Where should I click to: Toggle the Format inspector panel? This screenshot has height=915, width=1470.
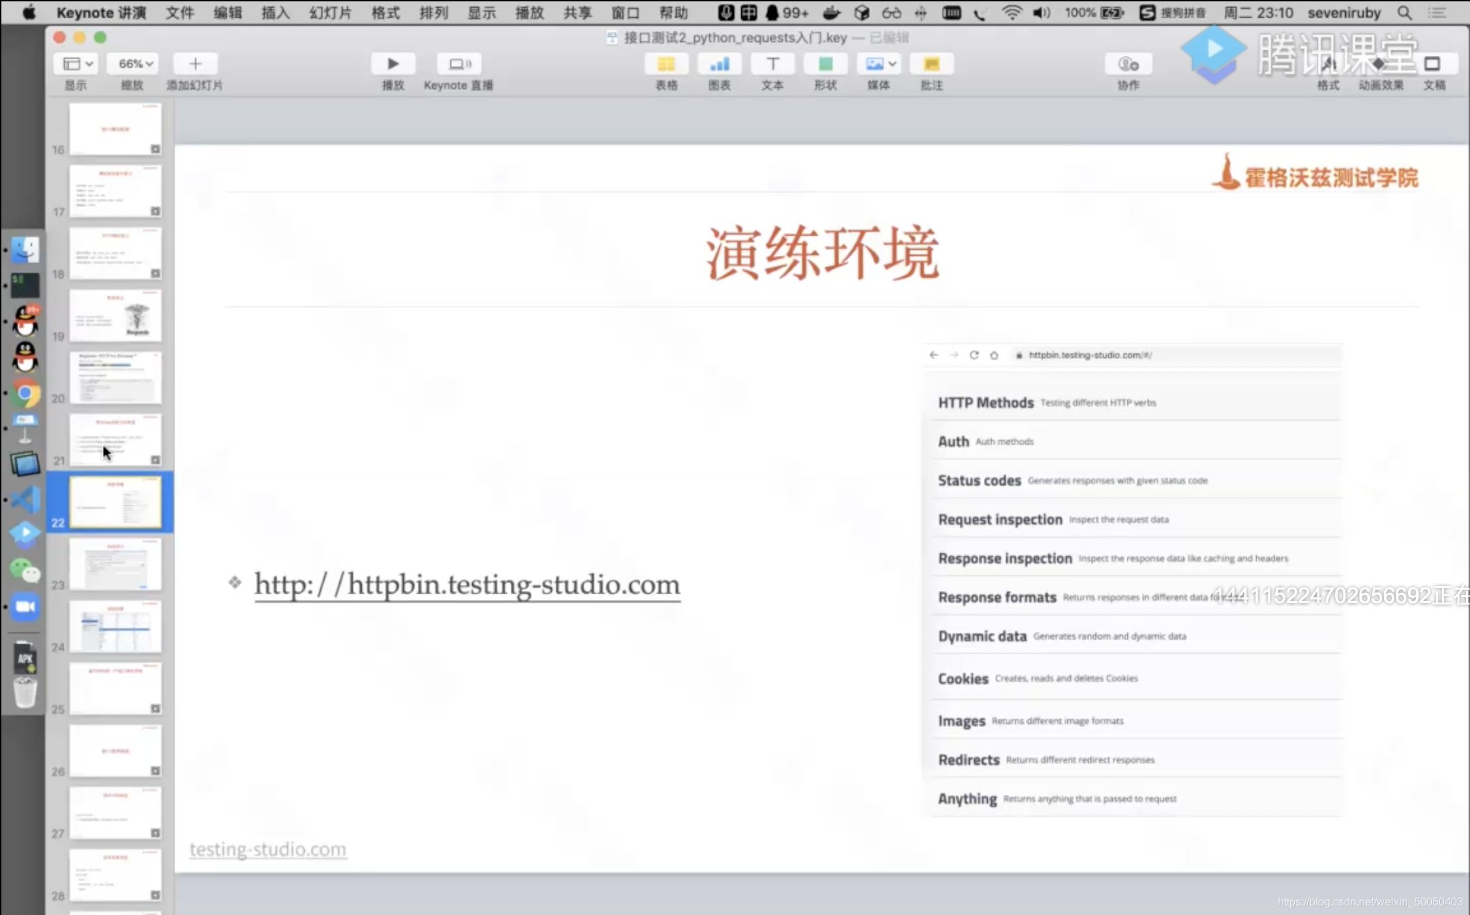coord(1328,64)
